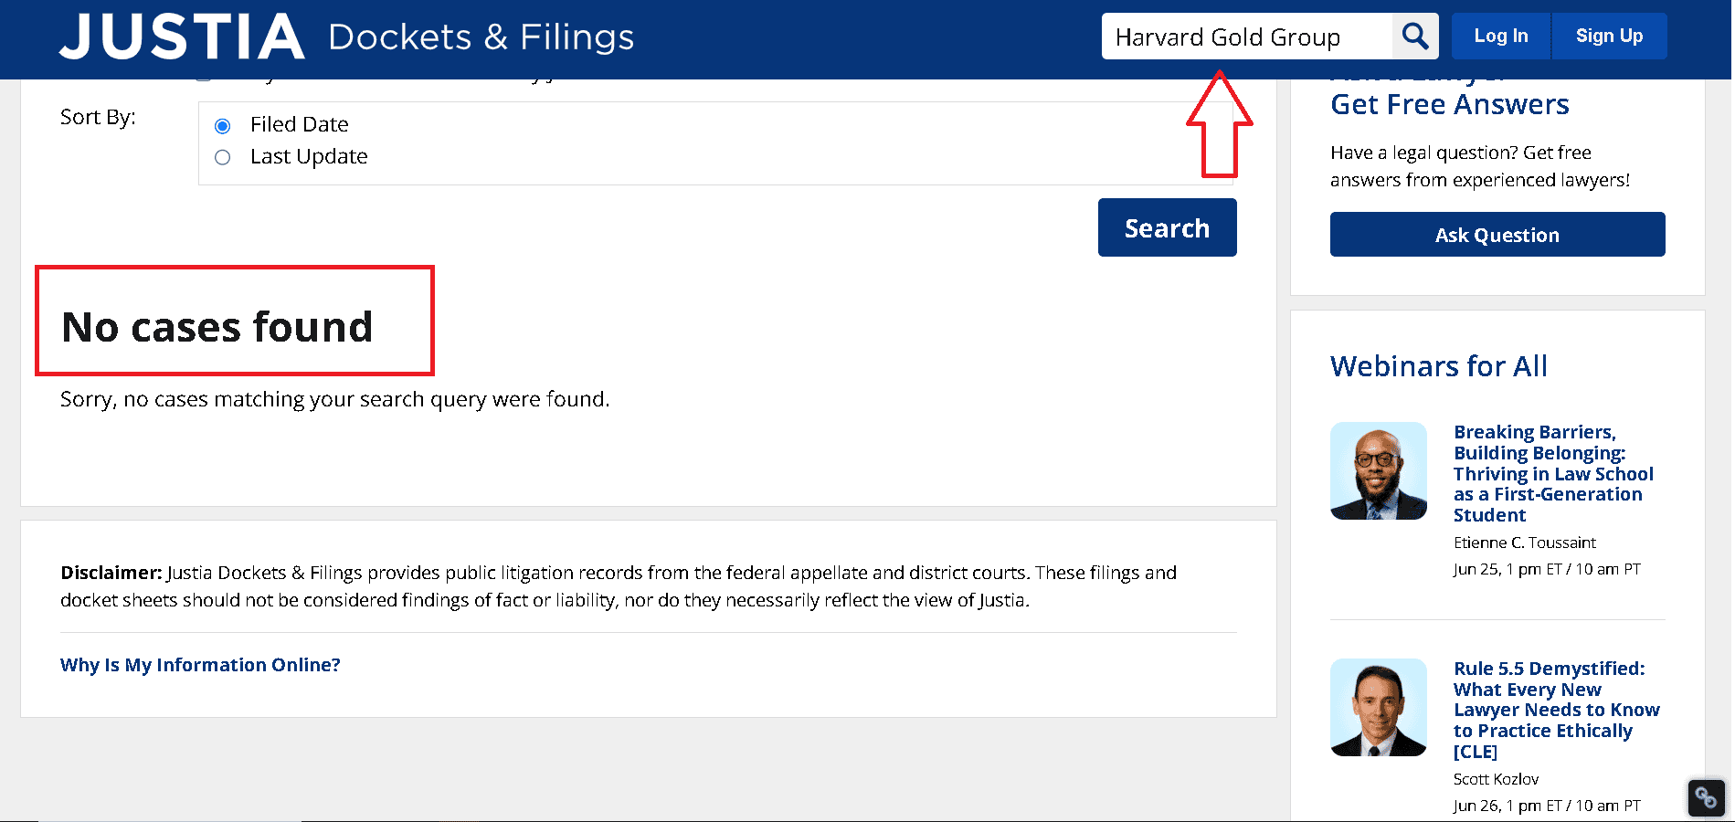Screen dimensions: 1735x822
Task: Click the magnifying glass search icon
Action: click(x=1414, y=37)
